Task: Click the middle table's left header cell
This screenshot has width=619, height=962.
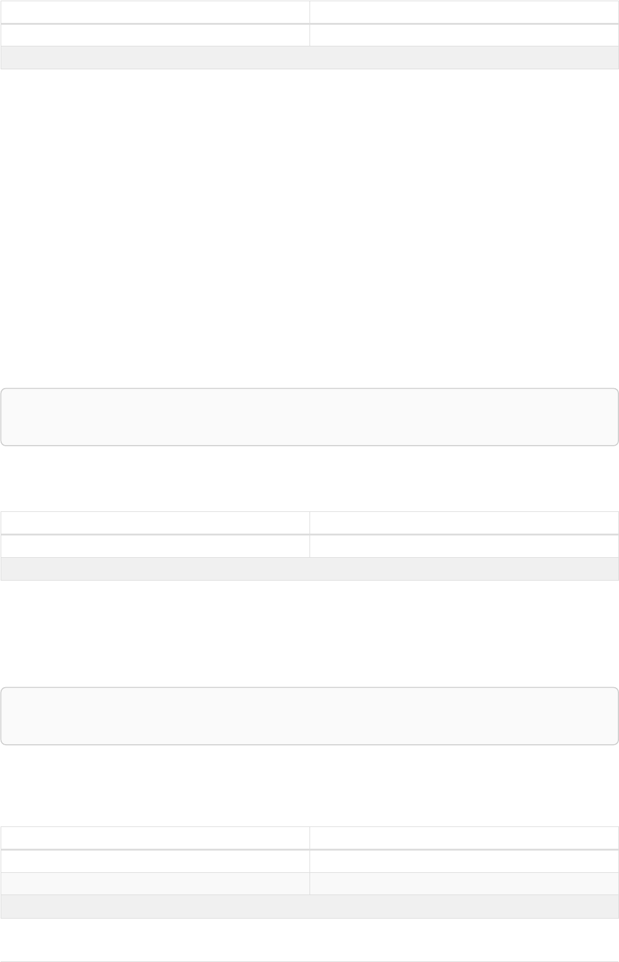Action: pos(155,522)
